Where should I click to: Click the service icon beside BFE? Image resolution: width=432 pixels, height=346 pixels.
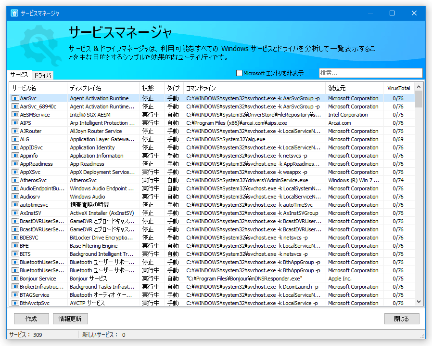click(x=15, y=246)
